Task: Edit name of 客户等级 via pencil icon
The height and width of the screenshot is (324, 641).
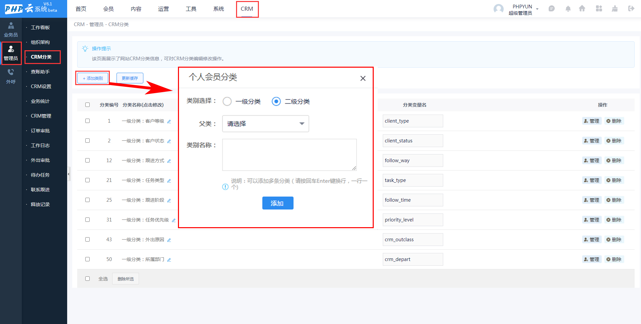Action: (x=169, y=121)
